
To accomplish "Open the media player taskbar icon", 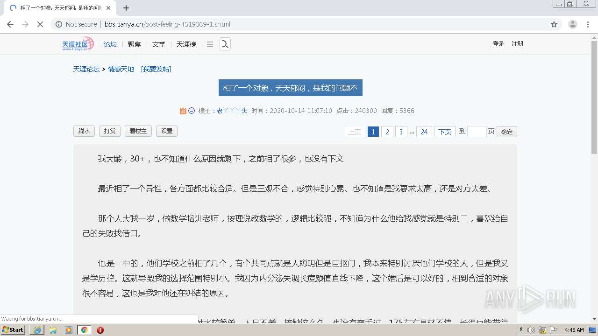I will coord(69,330).
